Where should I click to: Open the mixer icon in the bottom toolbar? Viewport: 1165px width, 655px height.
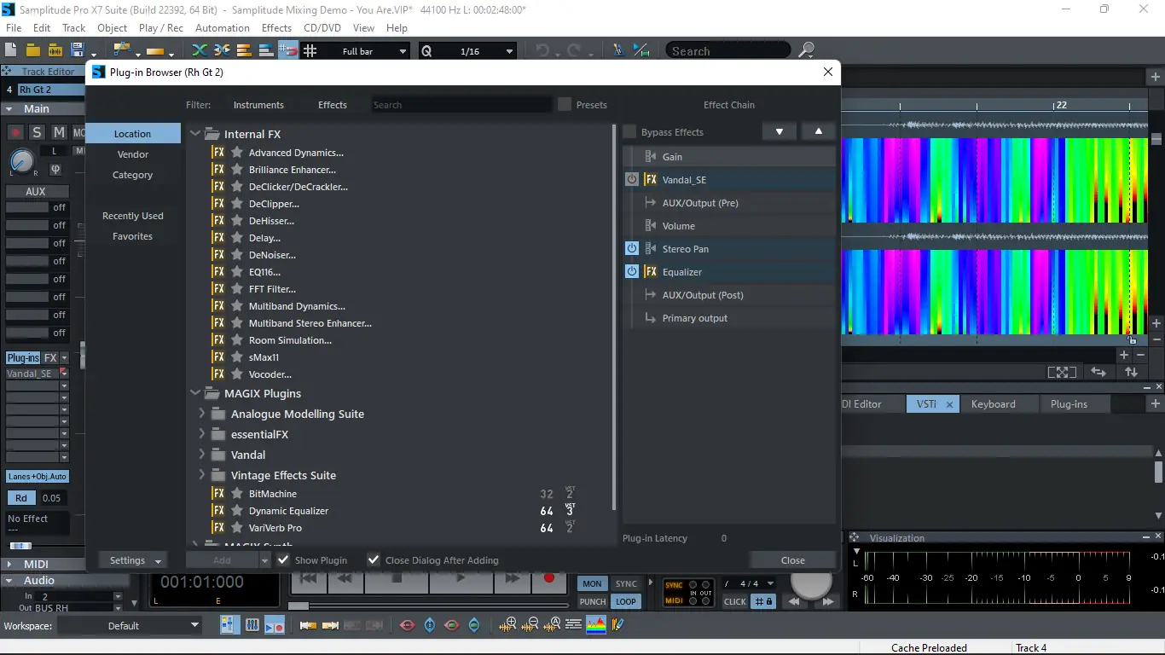252,625
